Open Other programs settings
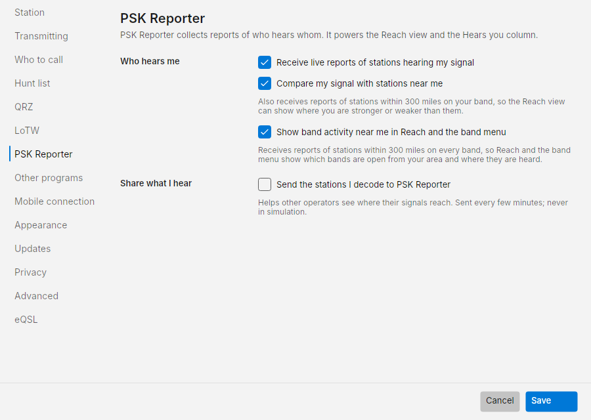Image resolution: width=591 pixels, height=420 pixels. tap(48, 178)
